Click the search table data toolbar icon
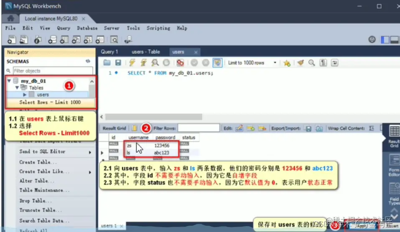 (x=114, y=40)
